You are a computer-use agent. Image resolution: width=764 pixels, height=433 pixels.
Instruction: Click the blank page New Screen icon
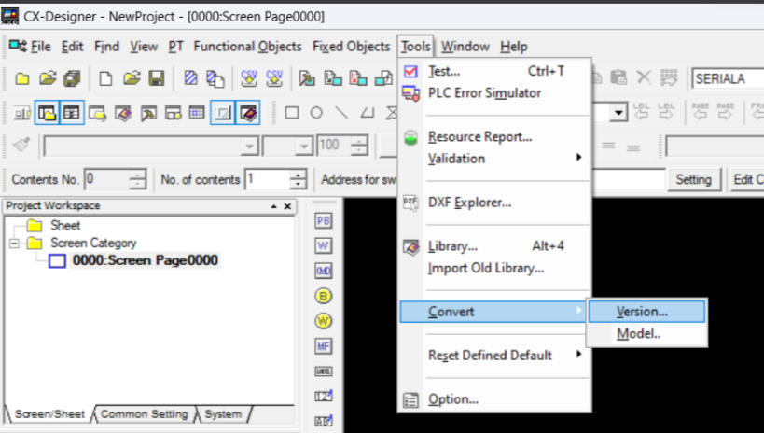[105, 78]
